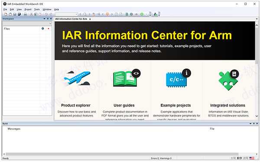
Task: Close the IAR Information Center for Arm tab
Action: click(x=90, y=19)
